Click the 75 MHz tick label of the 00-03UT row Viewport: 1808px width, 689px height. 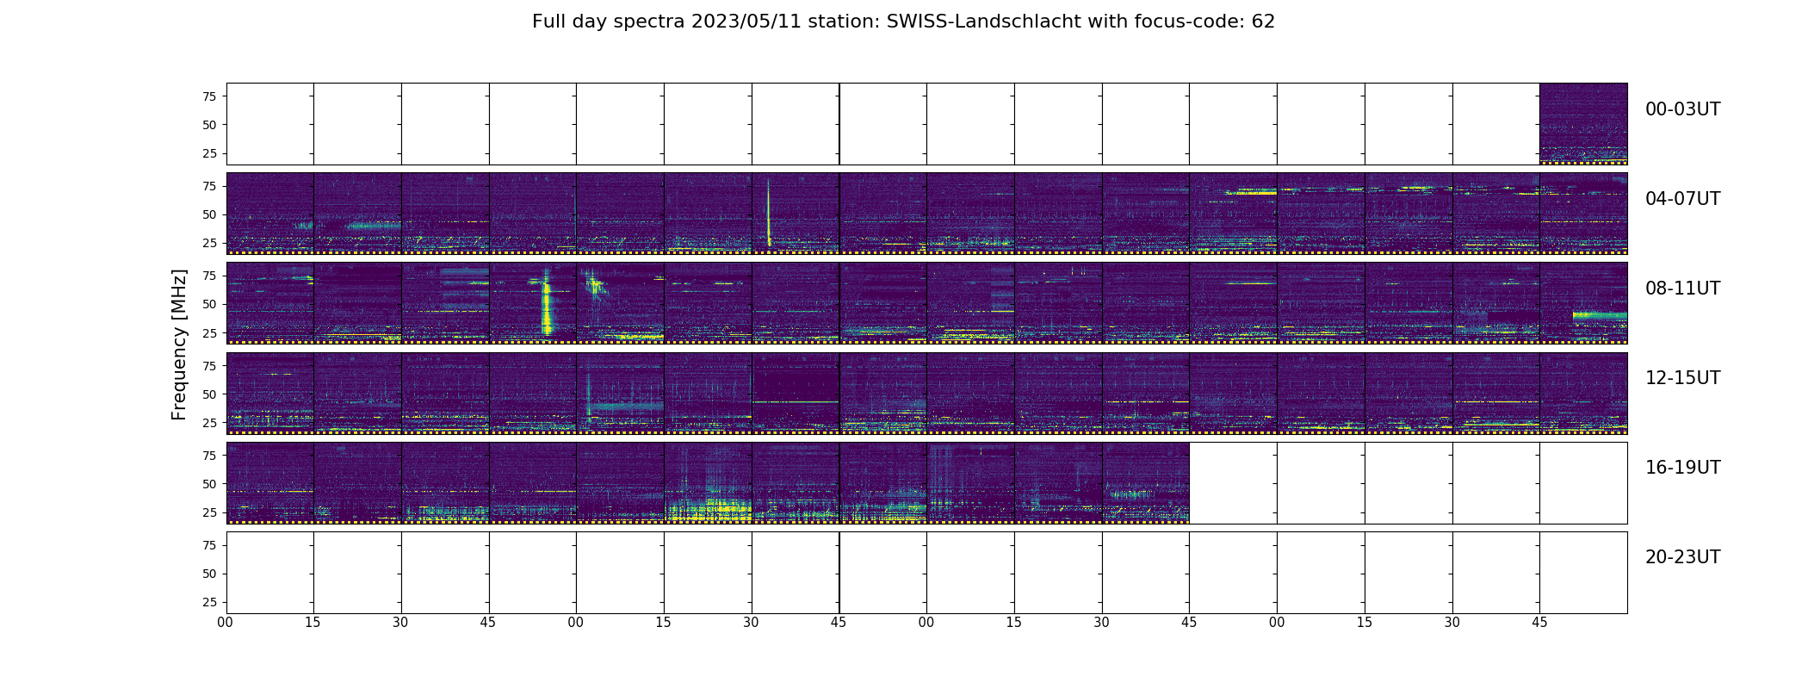click(209, 96)
